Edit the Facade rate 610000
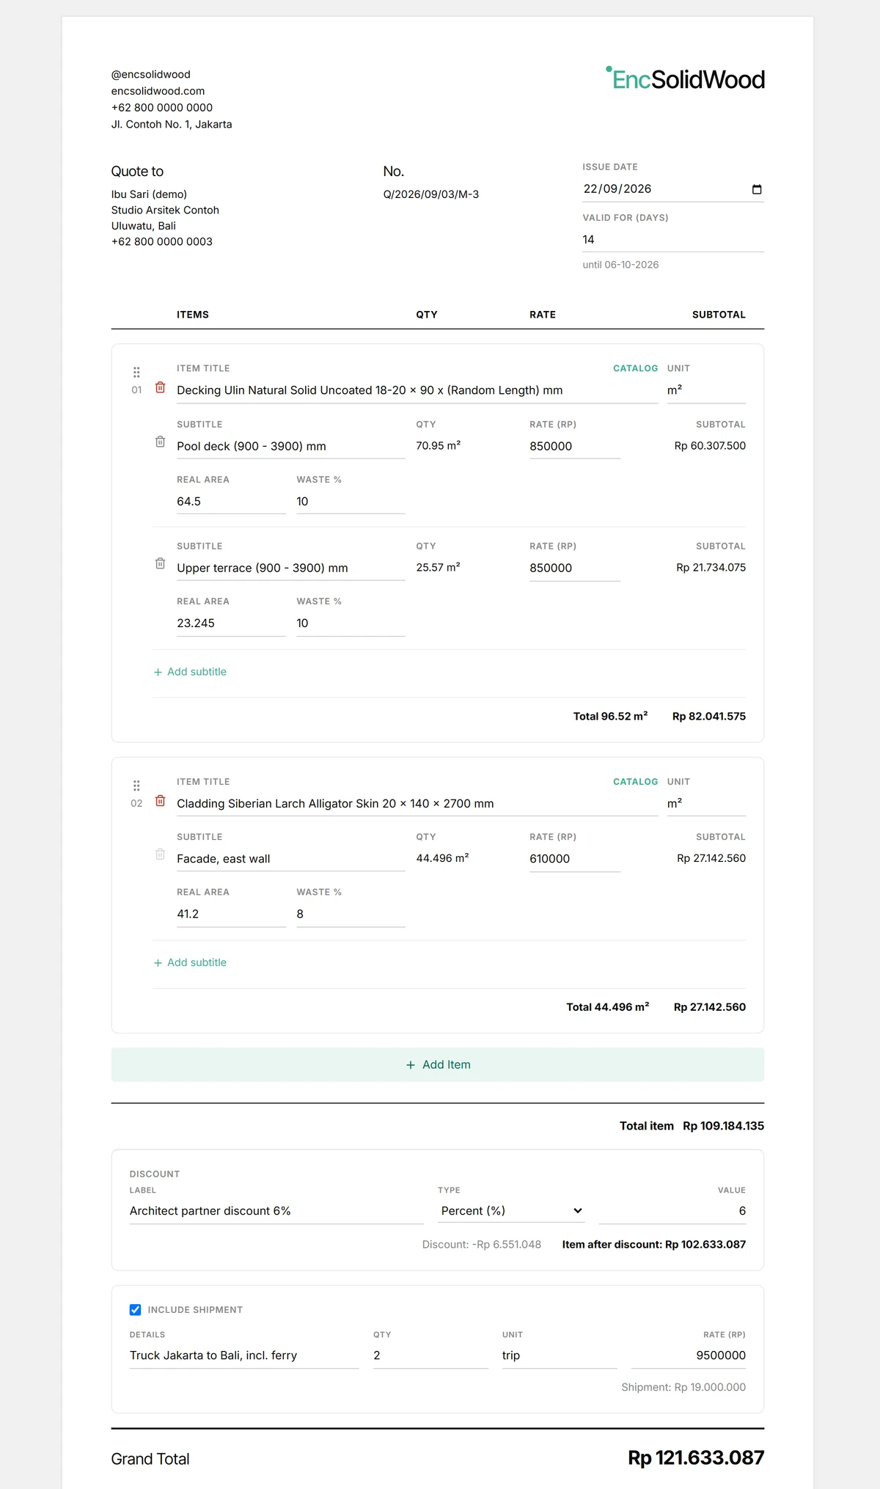Screen dimensions: 880x1489 [x=575, y=859]
